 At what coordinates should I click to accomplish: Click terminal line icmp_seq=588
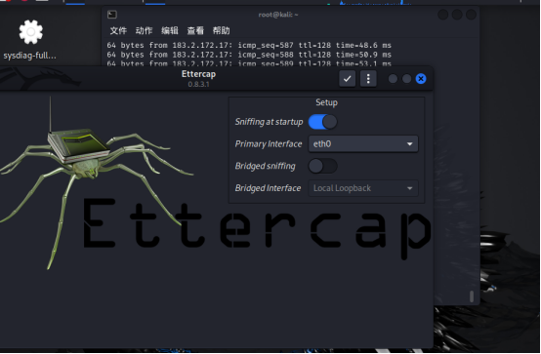[x=249, y=55]
